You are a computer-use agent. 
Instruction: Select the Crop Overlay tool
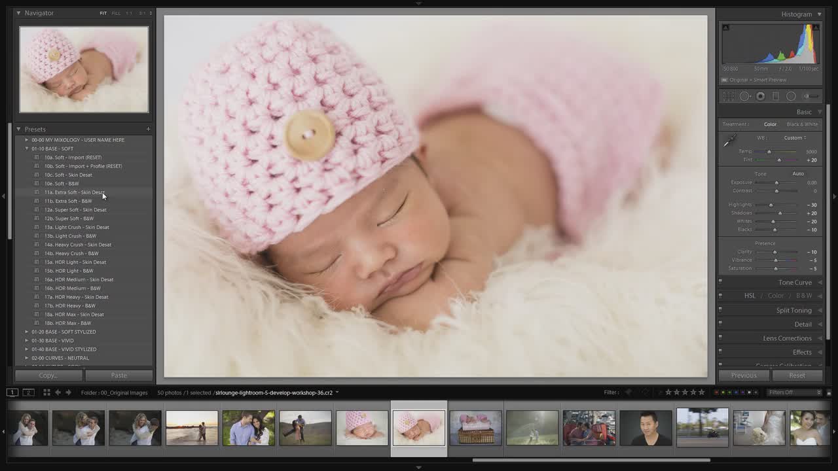729,96
